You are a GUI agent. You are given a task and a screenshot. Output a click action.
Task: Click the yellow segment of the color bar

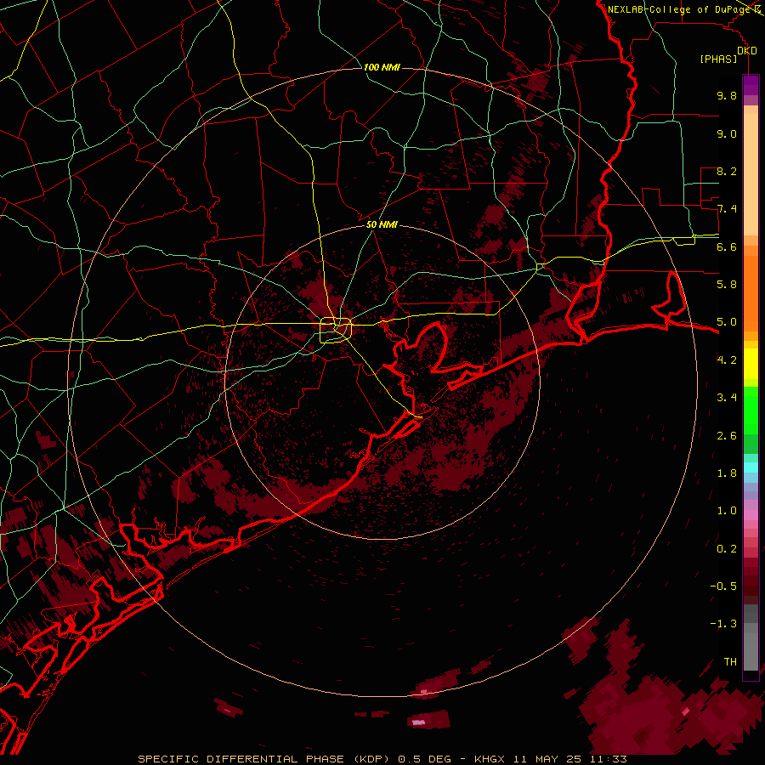[x=751, y=364]
